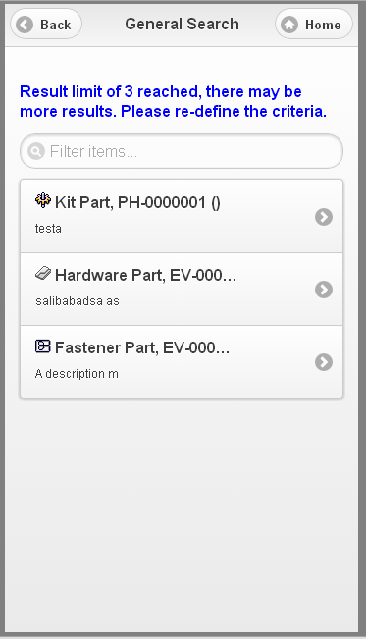The width and height of the screenshot is (366, 639).
Task: Focus the Filter items search field
Action: [182, 151]
